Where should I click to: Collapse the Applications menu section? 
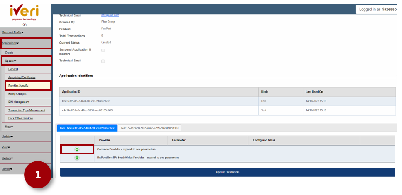(x=10, y=43)
